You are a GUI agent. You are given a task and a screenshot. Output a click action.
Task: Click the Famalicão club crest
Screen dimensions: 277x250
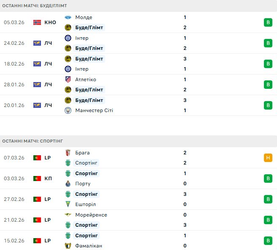[68, 246]
